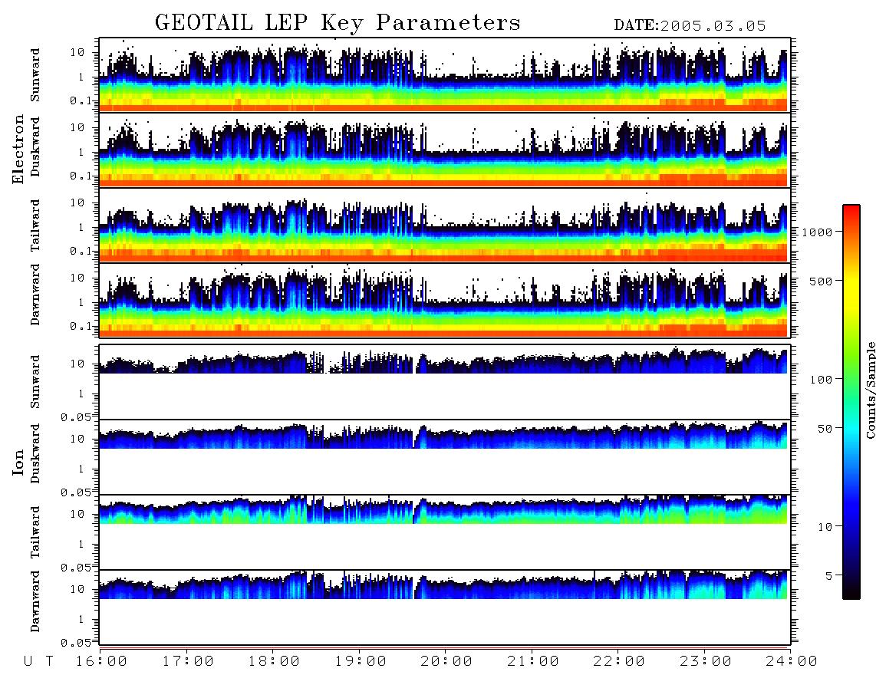Select the Electron Tailward panel label

(35, 225)
